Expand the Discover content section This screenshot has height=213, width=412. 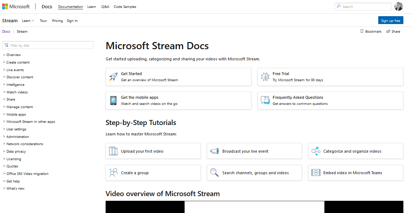4,77
